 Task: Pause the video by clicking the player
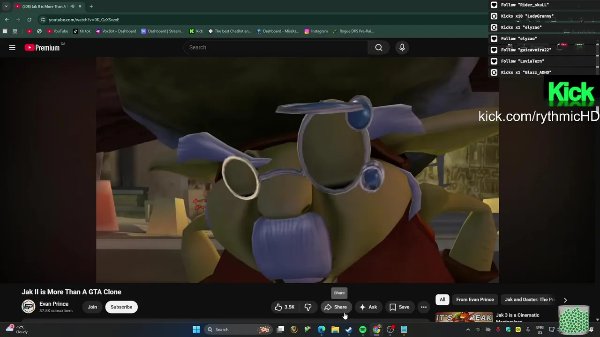click(x=297, y=170)
